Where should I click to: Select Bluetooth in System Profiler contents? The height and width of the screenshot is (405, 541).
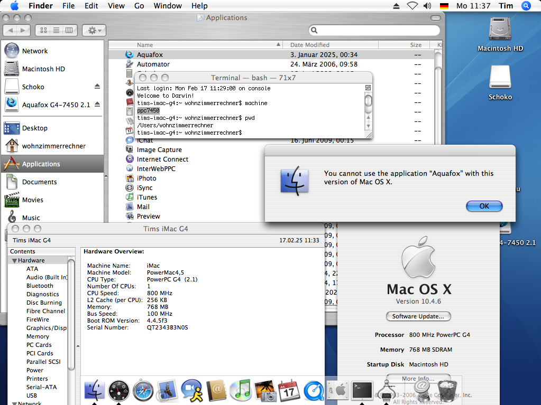(x=40, y=286)
